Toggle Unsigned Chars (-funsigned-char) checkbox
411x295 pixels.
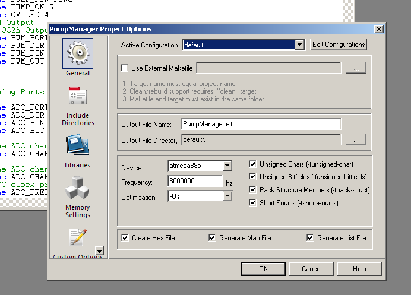(252, 164)
